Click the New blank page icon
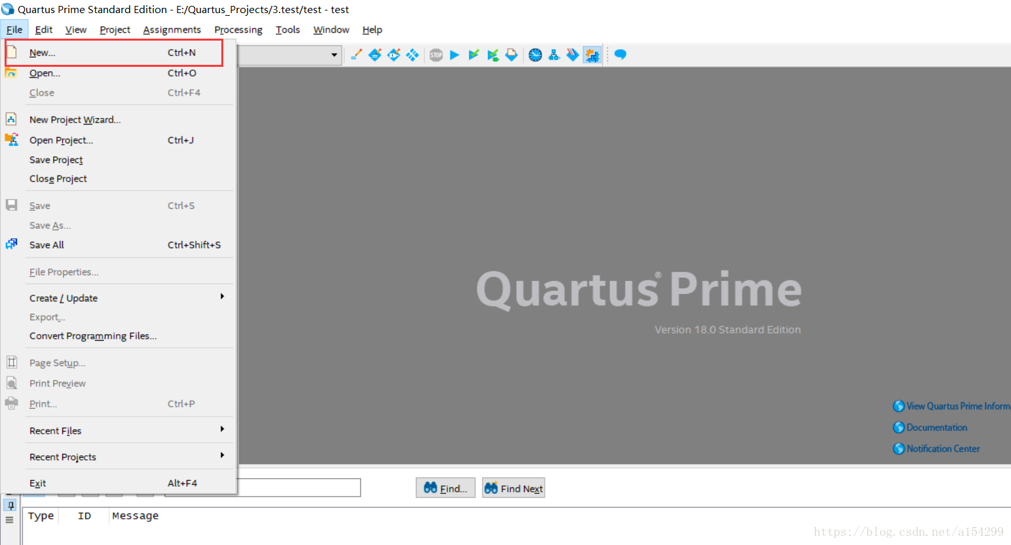 [12, 52]
